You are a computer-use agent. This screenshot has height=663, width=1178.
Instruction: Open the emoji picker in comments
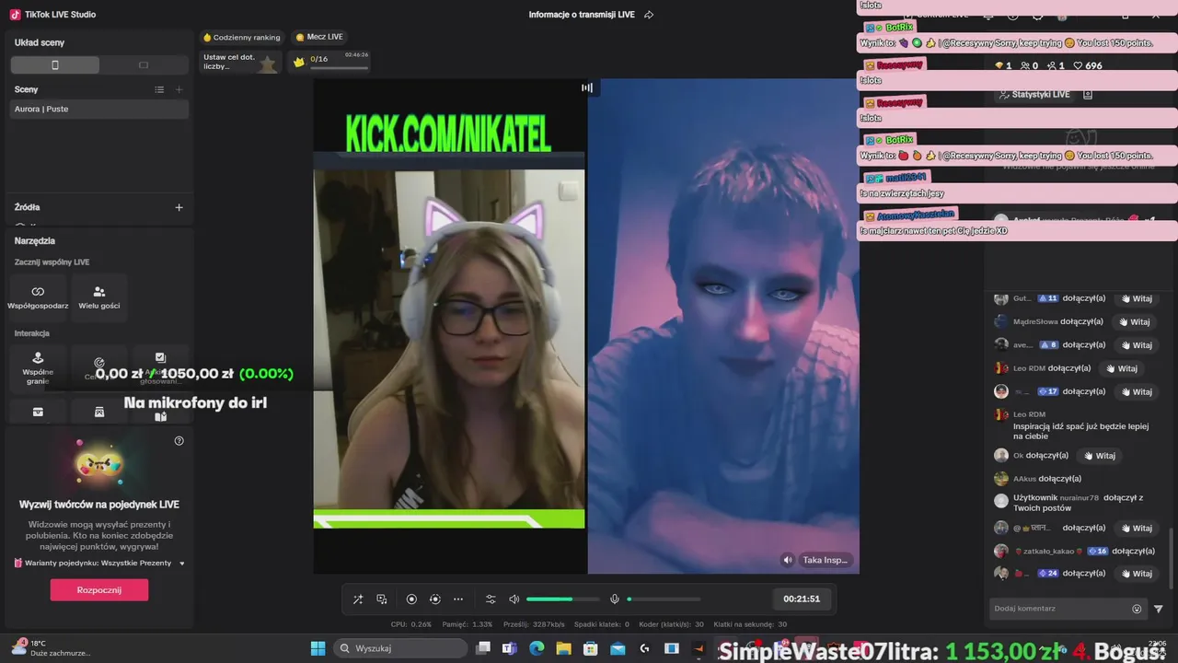1137,609
